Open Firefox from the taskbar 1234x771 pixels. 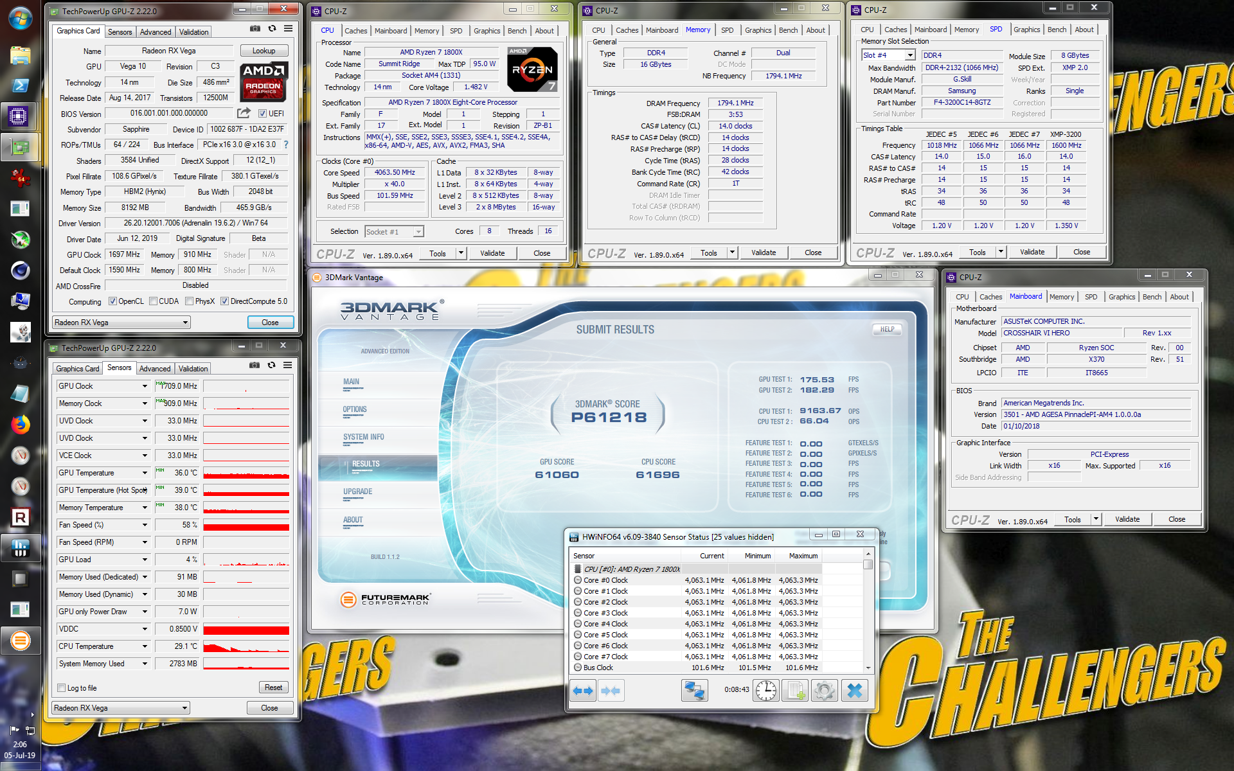pos(20,425)
